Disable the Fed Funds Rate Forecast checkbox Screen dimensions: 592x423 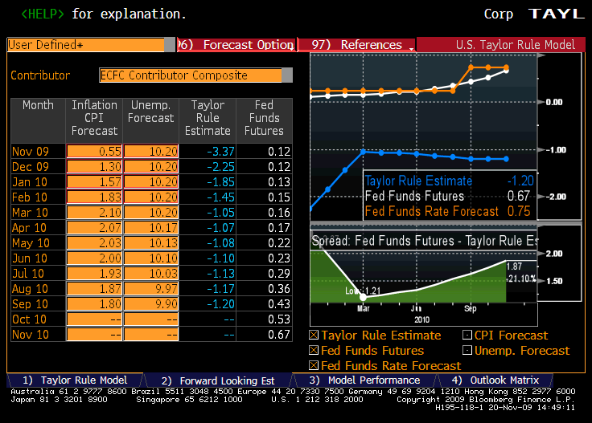[314, 366]
